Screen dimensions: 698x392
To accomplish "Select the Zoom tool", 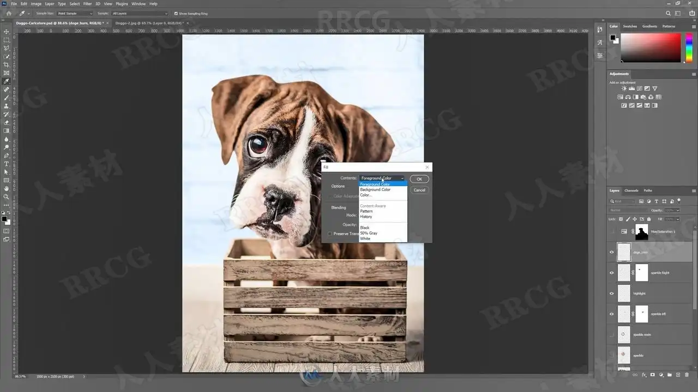I will click(x=7, y=197).
